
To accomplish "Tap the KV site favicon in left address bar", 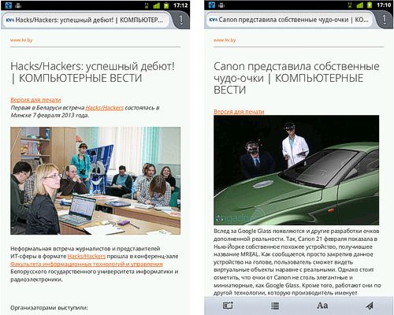I will [x=10, y=20].
